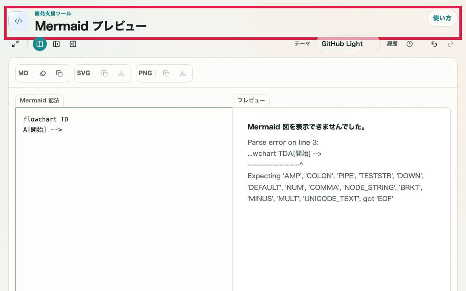Image resolution: width=466 pixels, height=291 pixels.
Task: Click the 使い方 help button
Action: (442, 18)
